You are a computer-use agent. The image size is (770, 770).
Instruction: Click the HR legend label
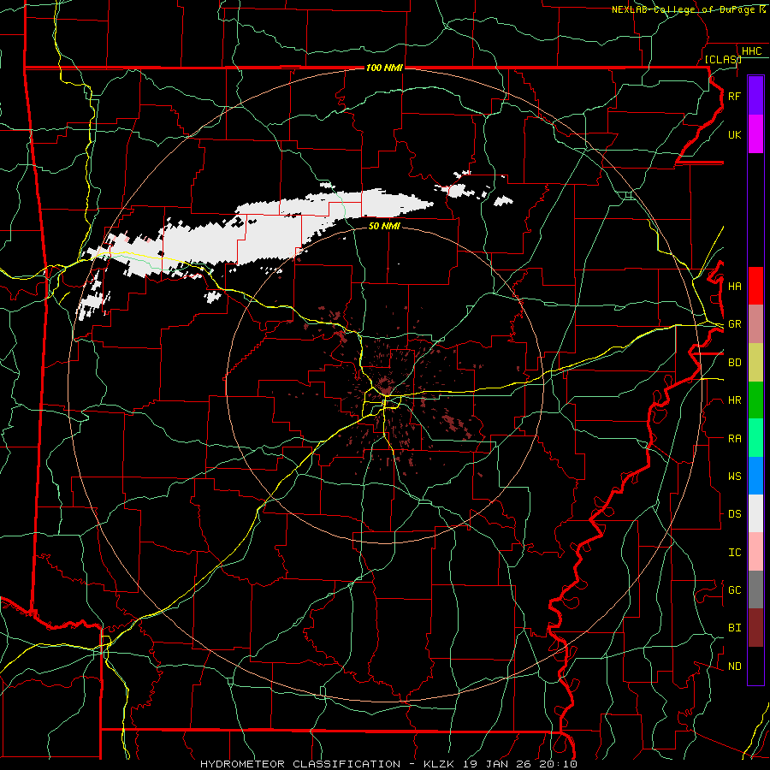tap(734, 400)
